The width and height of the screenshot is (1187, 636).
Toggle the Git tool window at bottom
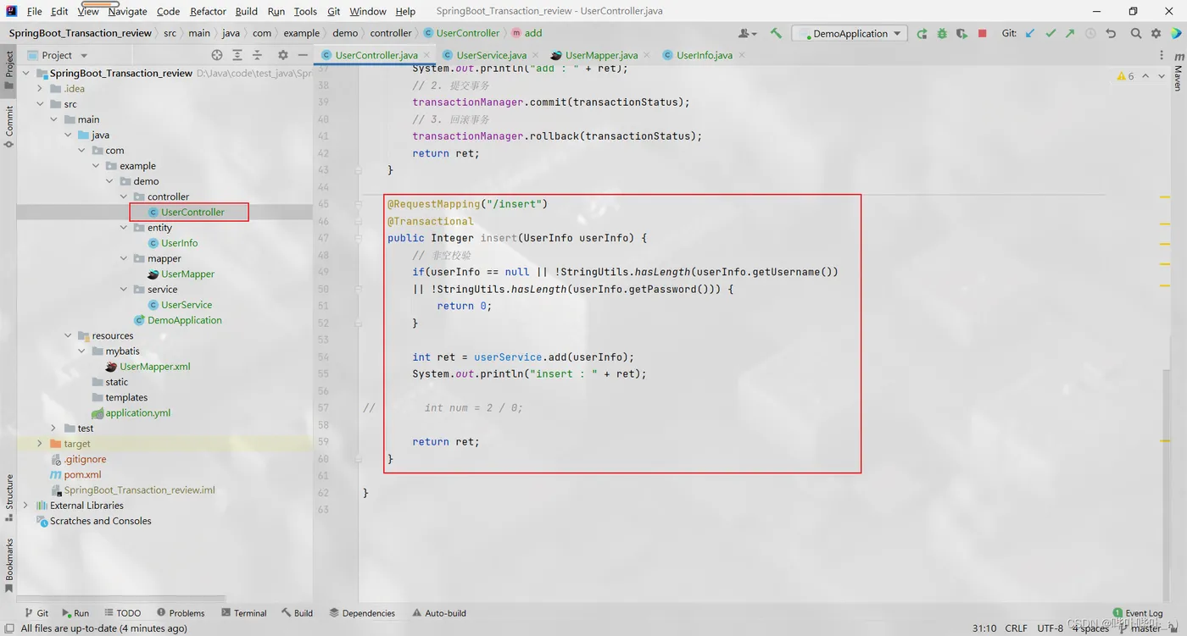36,613
